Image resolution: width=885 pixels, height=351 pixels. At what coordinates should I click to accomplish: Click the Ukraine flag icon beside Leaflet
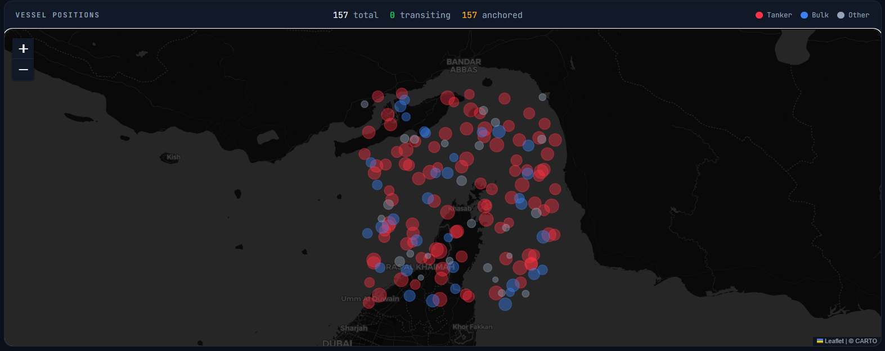click(820, 341)
